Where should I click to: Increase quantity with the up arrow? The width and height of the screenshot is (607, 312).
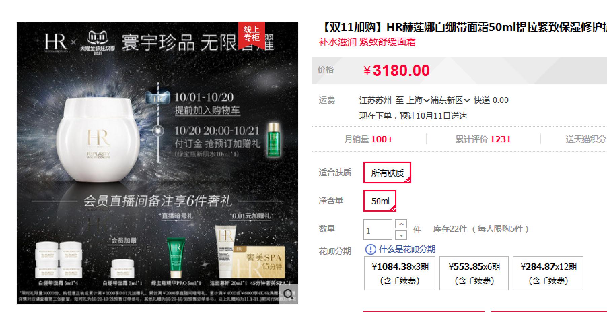pos(401,224)
